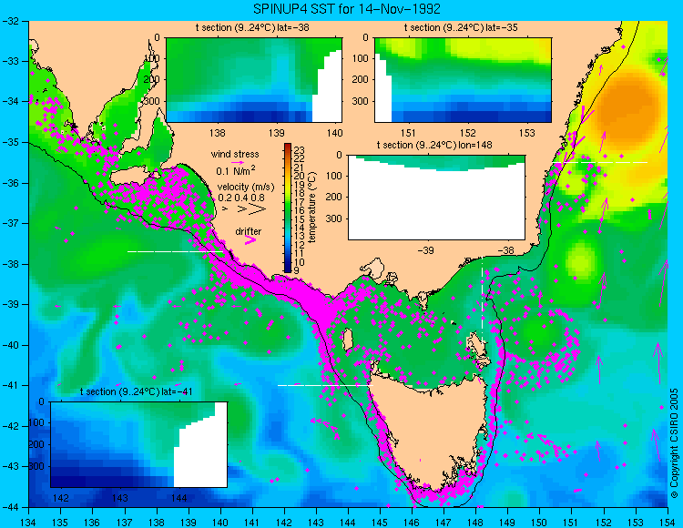The height and width of the screenshot is (528, 683).
Task: Click longitude tick '143' in lat=-41 inset
Action: [120, 498]
